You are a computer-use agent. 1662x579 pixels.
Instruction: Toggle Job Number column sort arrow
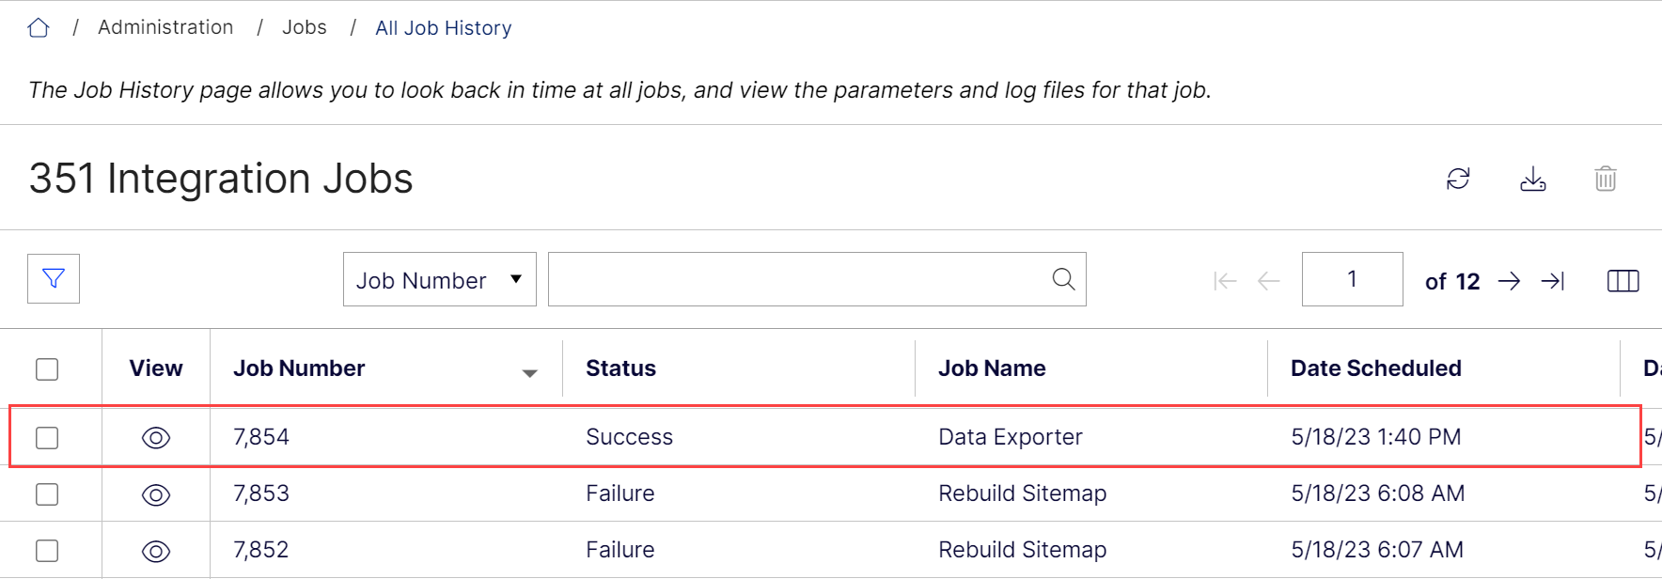pyautogui.click(x=530, y=373)
